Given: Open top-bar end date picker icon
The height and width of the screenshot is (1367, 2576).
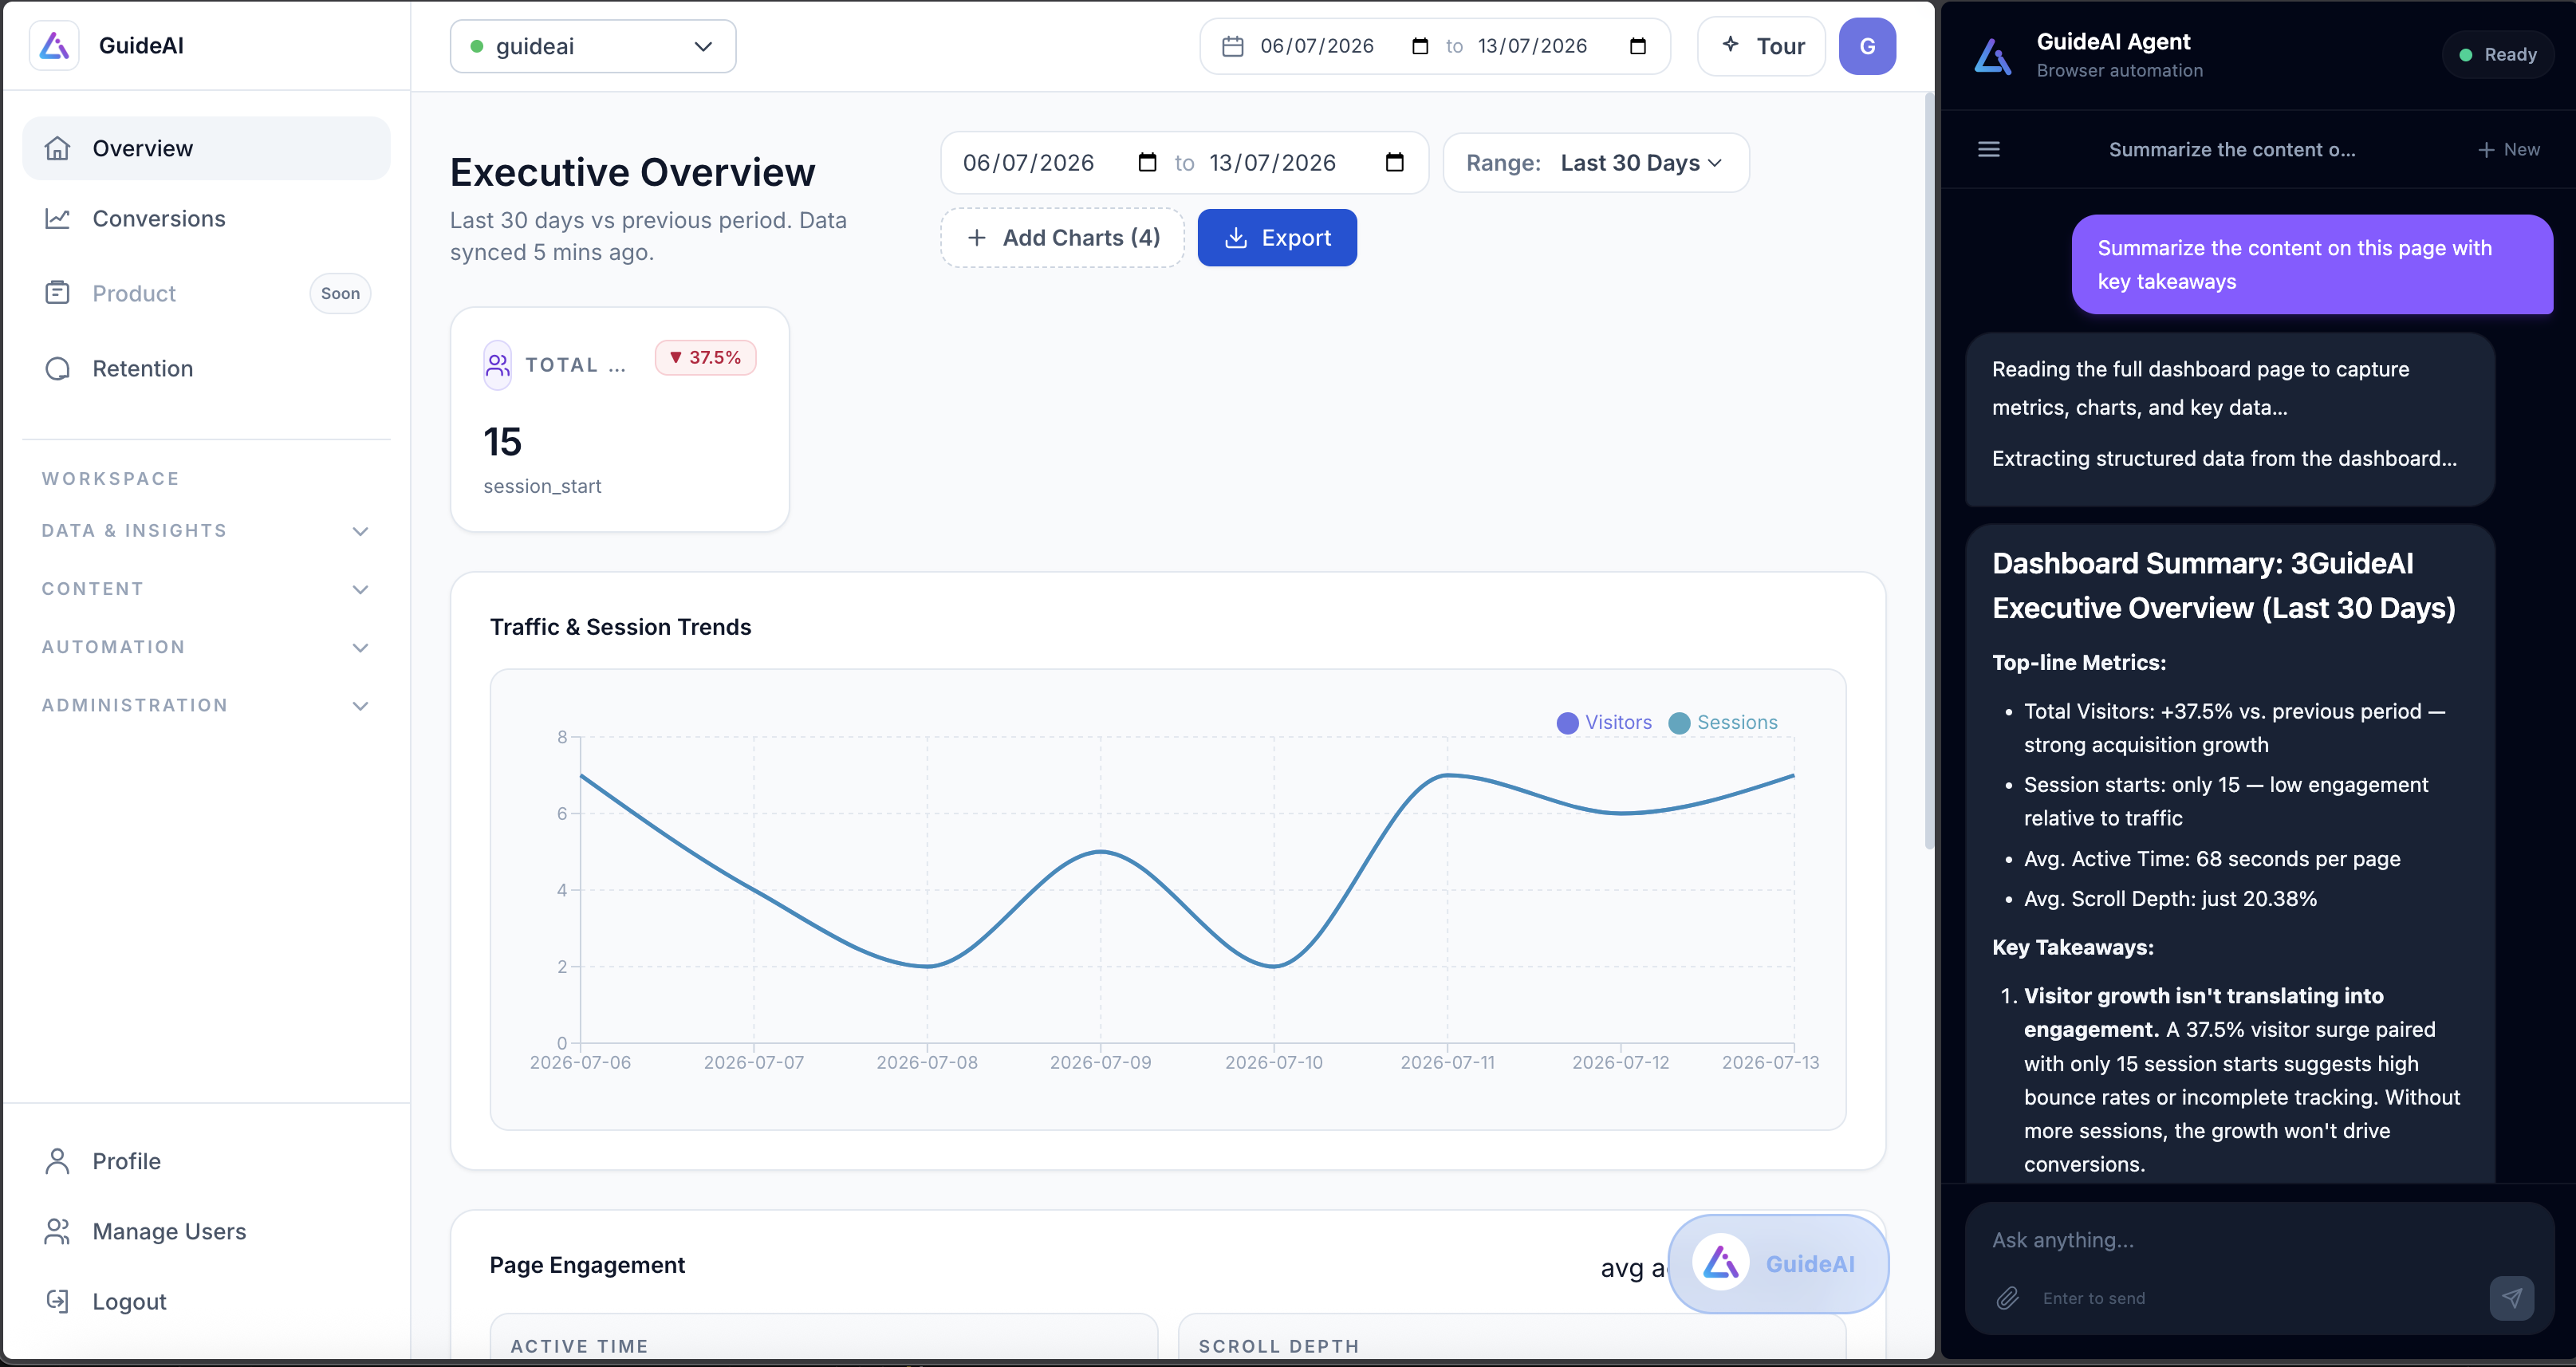Looking at the screenshot, I should point(1637,46).
